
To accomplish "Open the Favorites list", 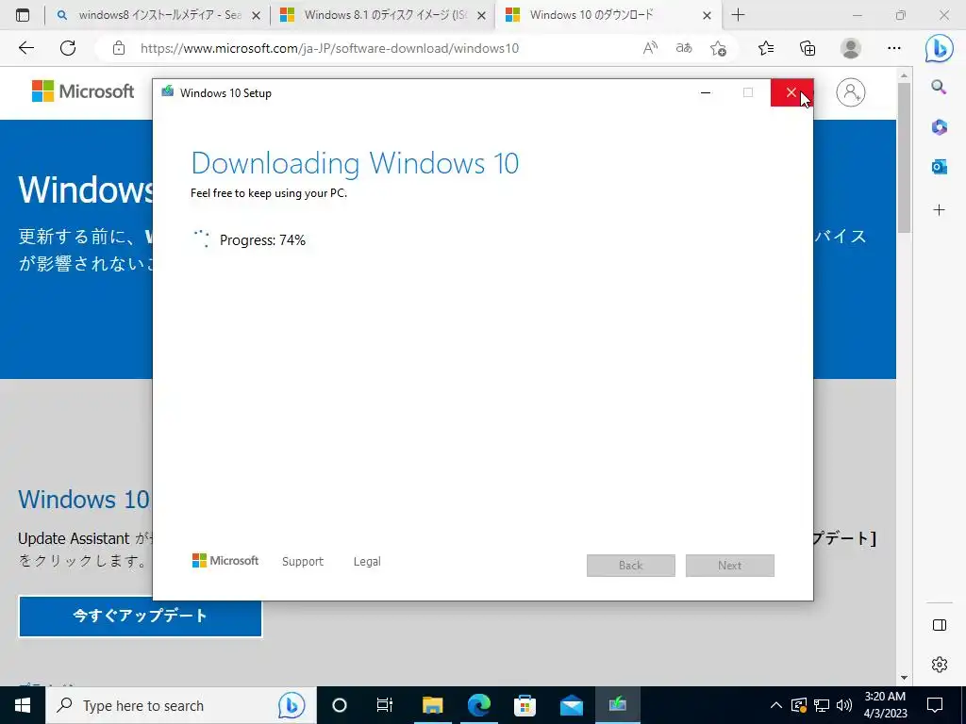I will tap(766, 48).
